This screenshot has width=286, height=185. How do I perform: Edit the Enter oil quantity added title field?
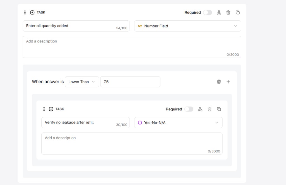coord(76,26)
